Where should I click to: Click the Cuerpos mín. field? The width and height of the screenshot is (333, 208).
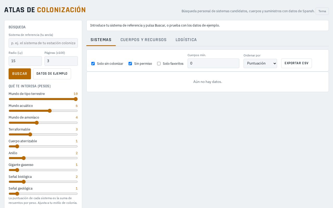[x=213, y=63]
